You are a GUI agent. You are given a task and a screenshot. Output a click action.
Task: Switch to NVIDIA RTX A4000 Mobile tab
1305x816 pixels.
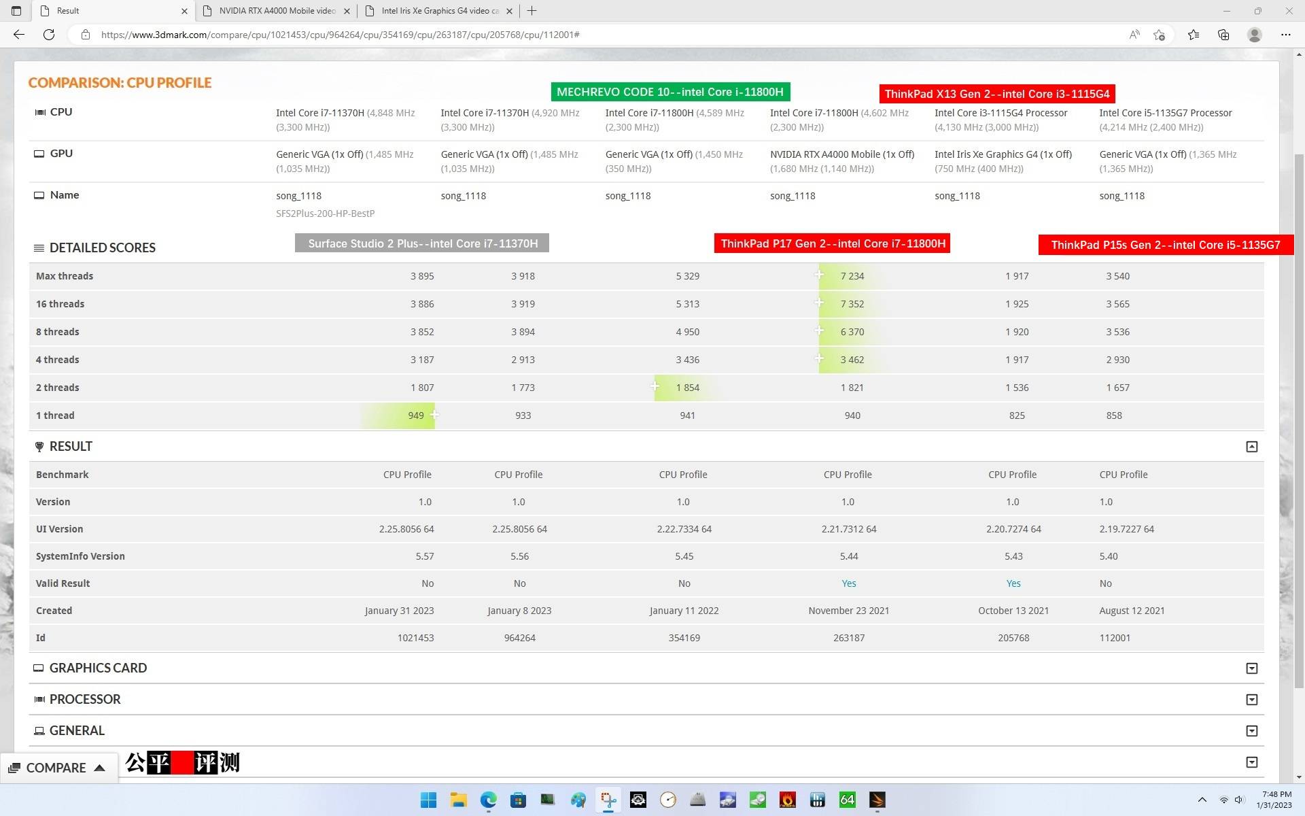click(277, 11)
